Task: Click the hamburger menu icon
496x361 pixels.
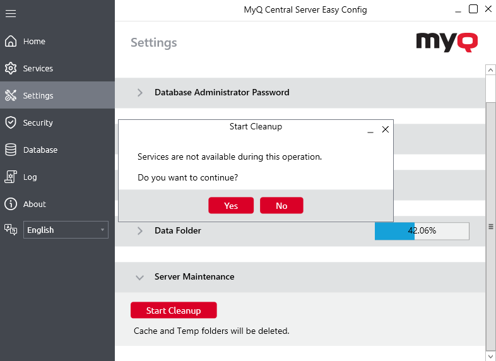Action: click(10, 13)
